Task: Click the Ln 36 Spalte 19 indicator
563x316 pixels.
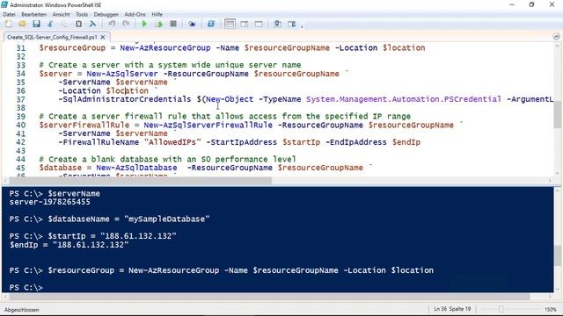Action: pyautogui.click(x=452, y=309)
